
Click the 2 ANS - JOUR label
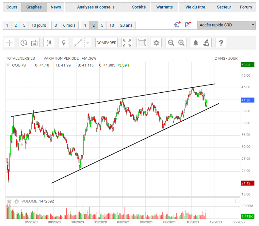point(226,58)
